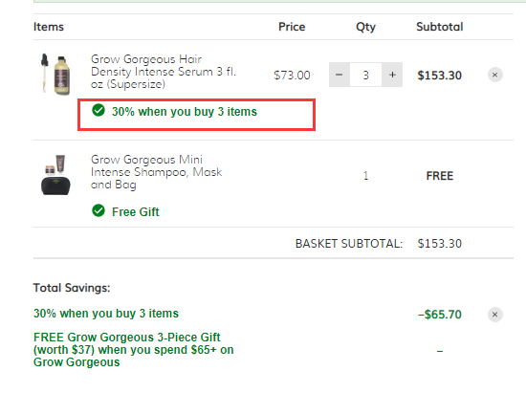Remove the 30% discount from Total Savings

tap(494, 315)
